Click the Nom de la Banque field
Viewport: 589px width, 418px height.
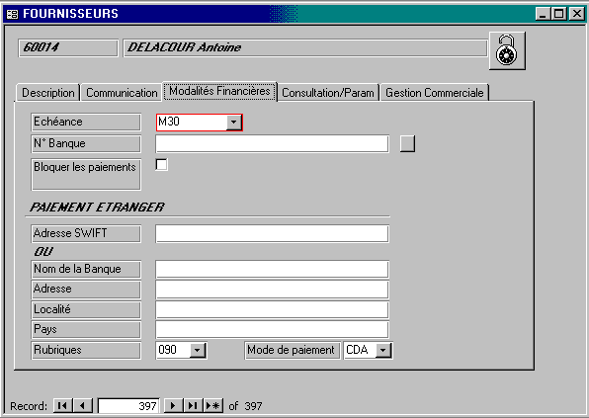273,269
